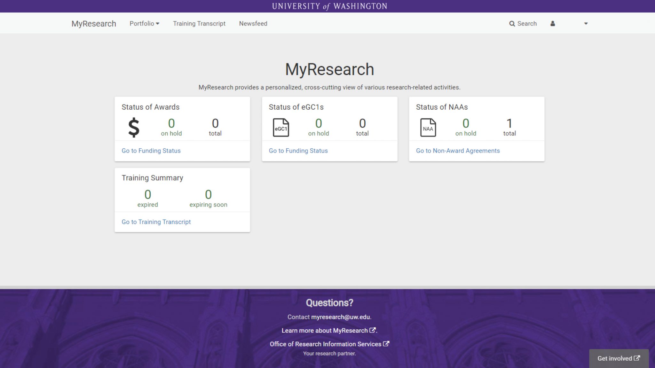Expand the Portfolio menu arrow

pyautogui.click(x=158, y=23)
